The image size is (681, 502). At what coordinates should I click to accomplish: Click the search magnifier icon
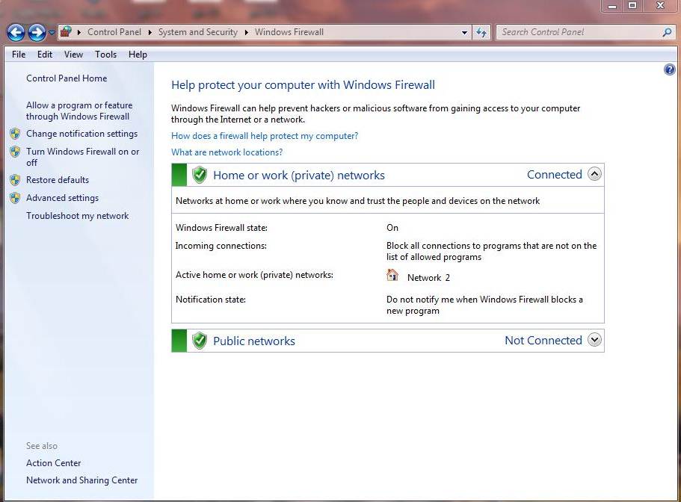[x=667, y=32]
